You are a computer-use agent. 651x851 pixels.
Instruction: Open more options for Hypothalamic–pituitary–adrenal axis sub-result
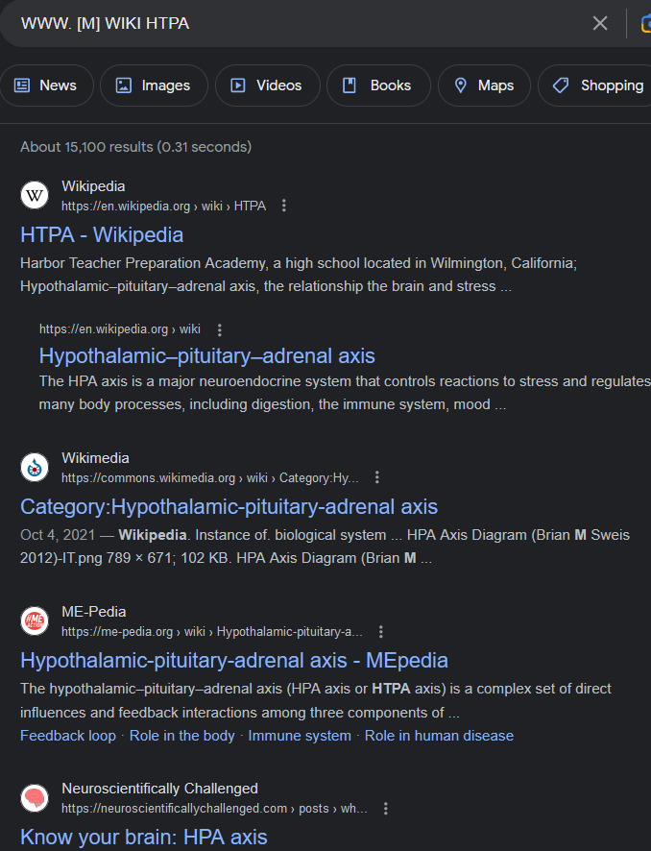point(219,329)
